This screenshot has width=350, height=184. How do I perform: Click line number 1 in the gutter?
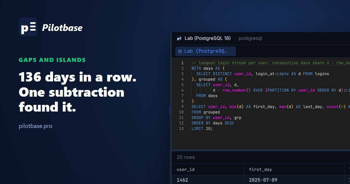pos(182,63)
